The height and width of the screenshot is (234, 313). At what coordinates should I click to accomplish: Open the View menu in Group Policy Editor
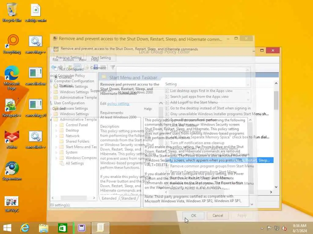83,60
